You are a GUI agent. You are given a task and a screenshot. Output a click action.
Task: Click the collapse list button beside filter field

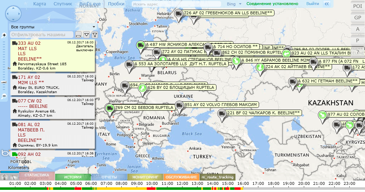click(x=78, y=35)
